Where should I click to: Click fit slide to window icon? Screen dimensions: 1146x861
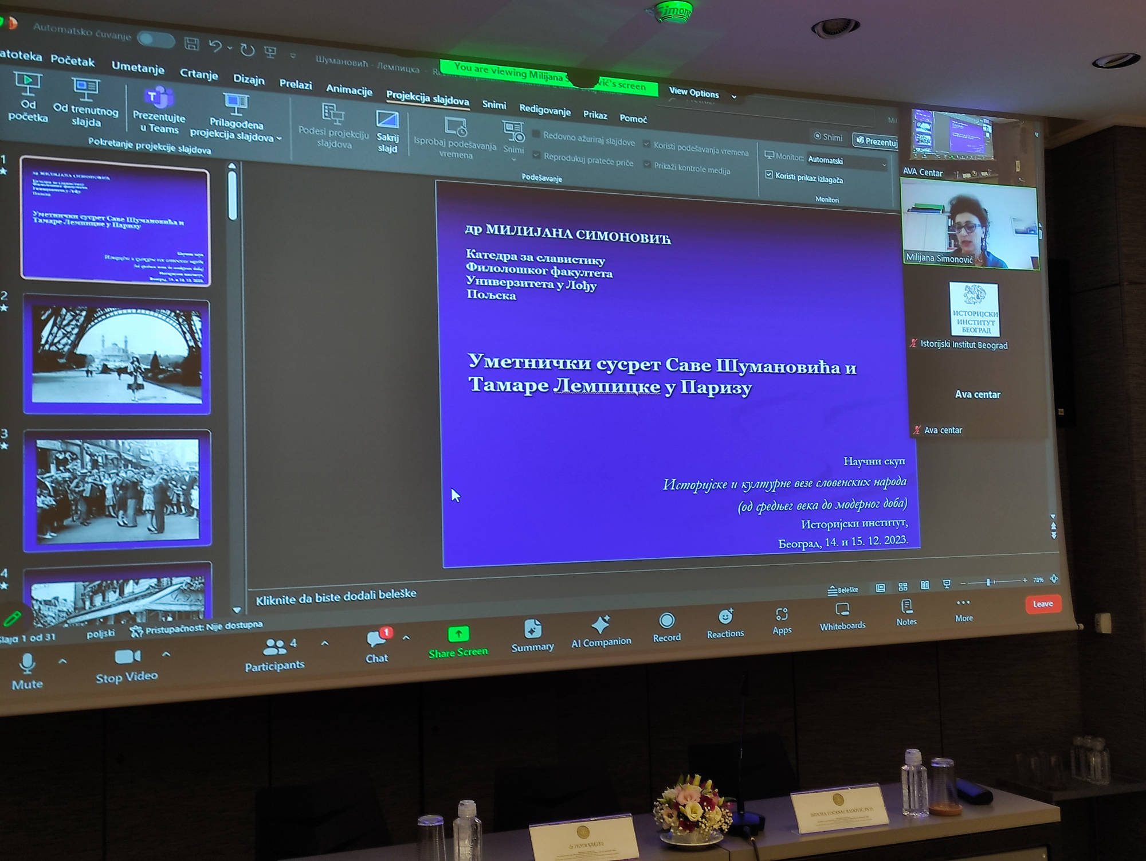(x=1054, y=579)
